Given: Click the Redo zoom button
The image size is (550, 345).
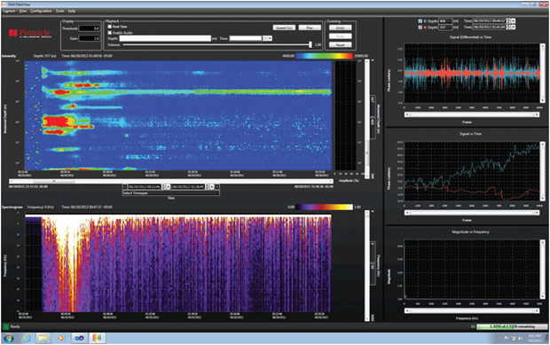Looking at the screenshot, I should pyautogui.click(x=340, y=36).
